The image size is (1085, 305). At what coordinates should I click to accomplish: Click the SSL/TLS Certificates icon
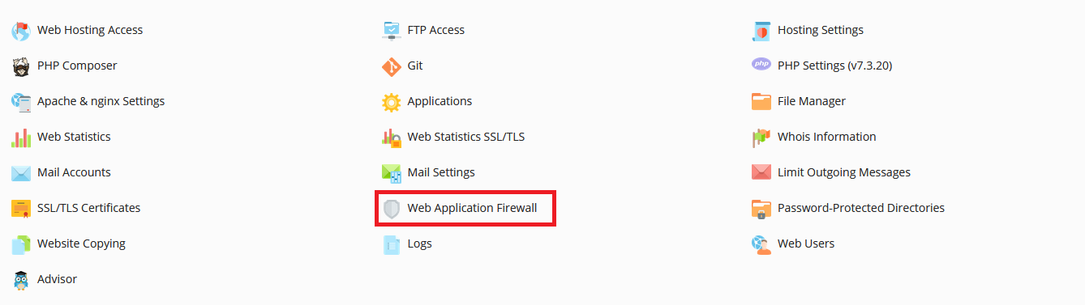tap(21, 209)
